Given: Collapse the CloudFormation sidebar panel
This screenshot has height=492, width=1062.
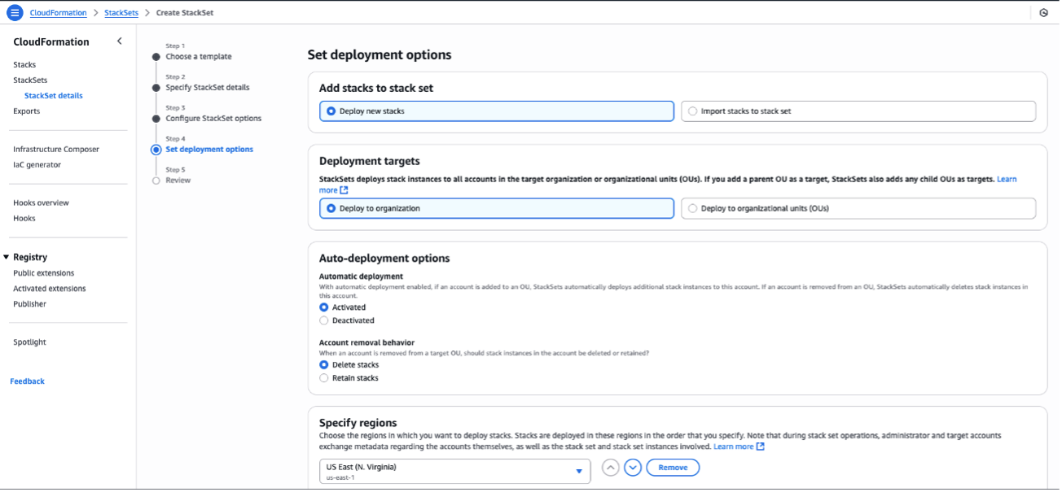Looking at the screenshot, I should pos(119,40).
